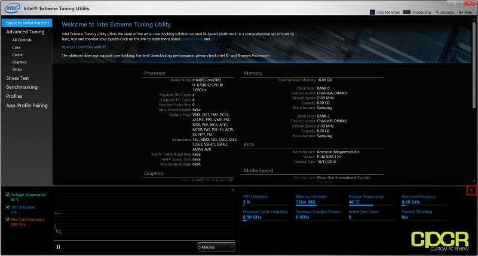
Task: Click the Memory section heading
Action: 253,73
